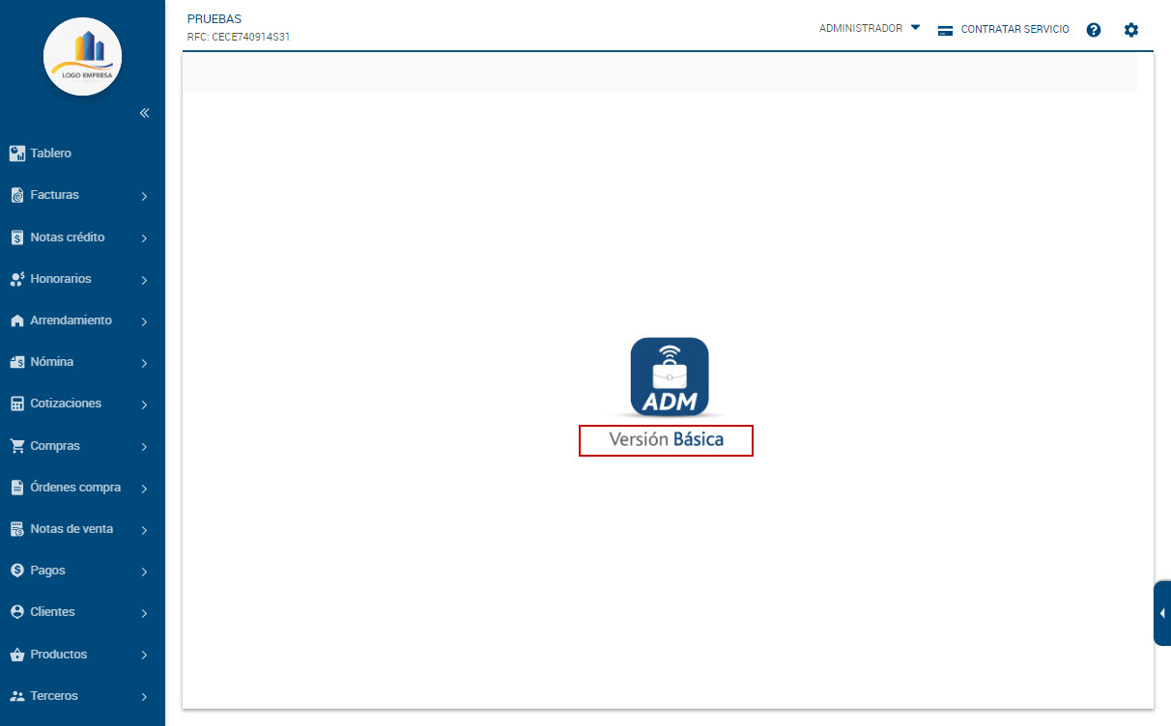Viewport: 1171px width, 726px height.
Task: Click the Cotizaciones calculator icon
Action: (x=16, y=404)
